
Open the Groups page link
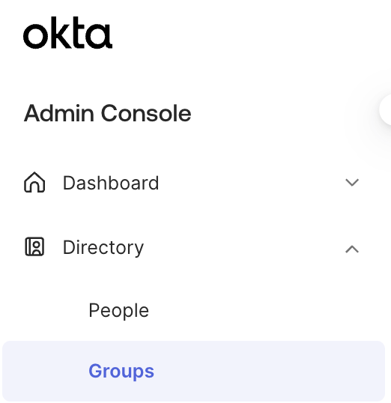coord(121,371)
